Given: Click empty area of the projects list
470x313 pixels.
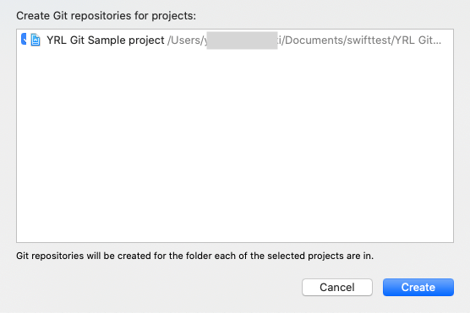Looking at the screenshot, I should point(235,143).
